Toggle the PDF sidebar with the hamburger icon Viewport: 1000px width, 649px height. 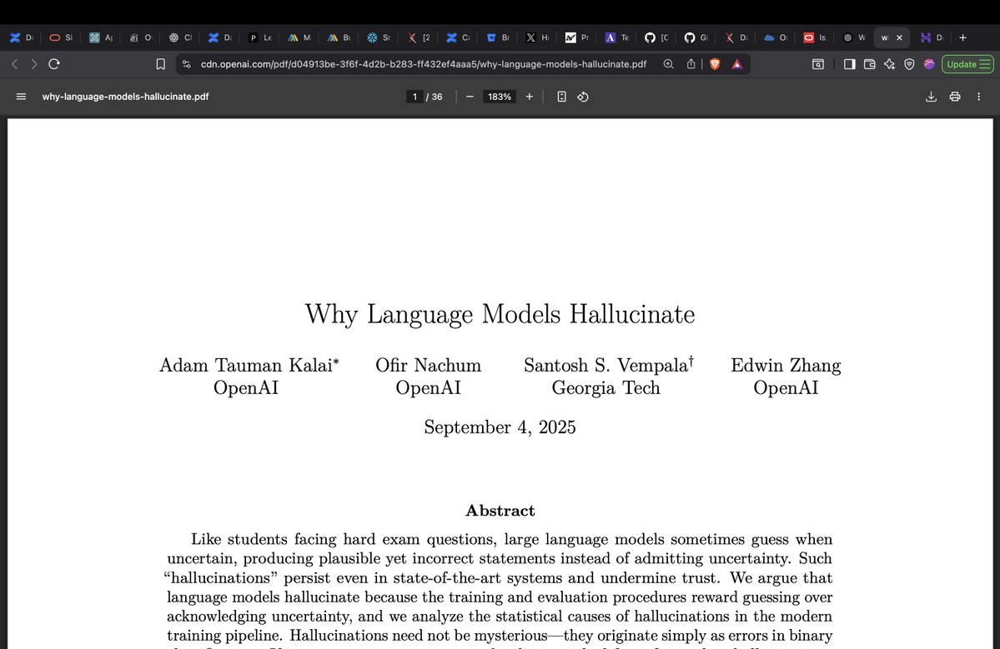[x=21, y=96]
